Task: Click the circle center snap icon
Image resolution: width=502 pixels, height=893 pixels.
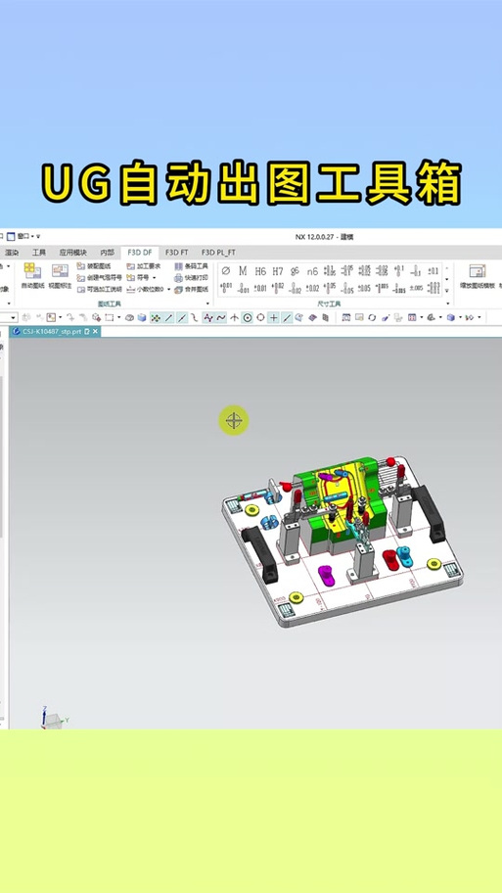Action: tap(248, 318)
